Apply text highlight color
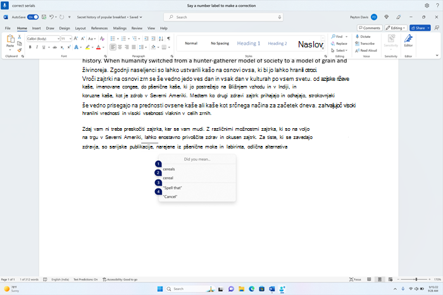443x295 pixels. 87,47
